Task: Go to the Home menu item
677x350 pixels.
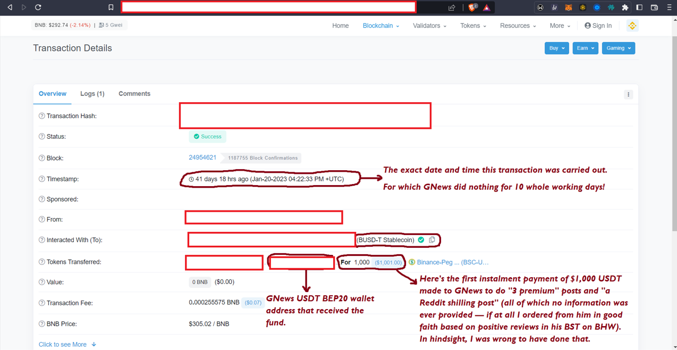Action: pyautogui.click(x=341, y=26)
